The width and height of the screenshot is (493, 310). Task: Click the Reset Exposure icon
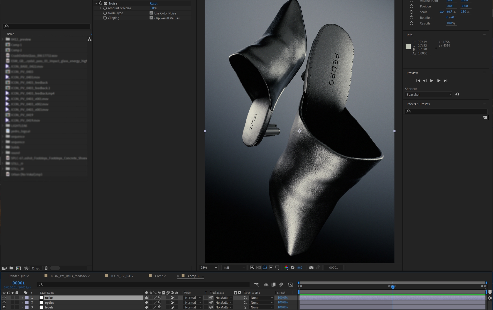coord(293,268)
